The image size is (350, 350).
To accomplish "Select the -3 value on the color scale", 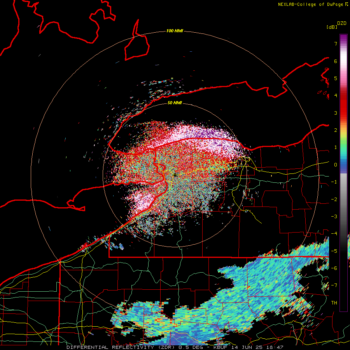I will (x=334, y=217).
